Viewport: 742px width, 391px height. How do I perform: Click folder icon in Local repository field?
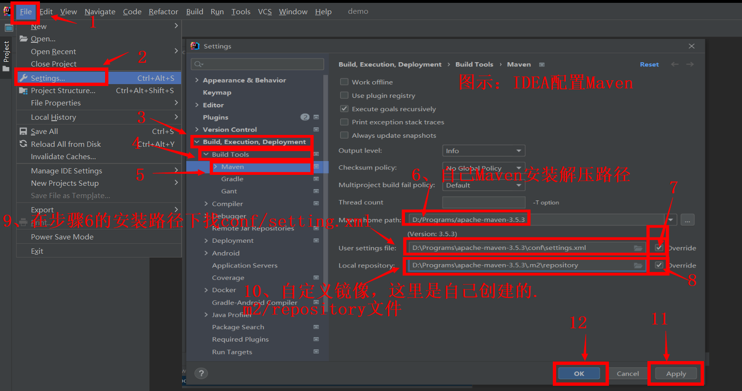(638, 265)
